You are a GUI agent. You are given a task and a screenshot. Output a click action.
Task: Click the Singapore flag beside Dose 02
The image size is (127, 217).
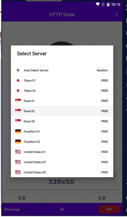pyautogui.click(x=18, y=111)
